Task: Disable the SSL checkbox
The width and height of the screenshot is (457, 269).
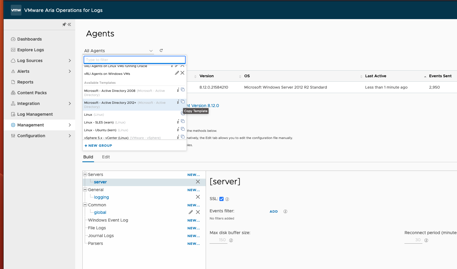Action: (221, 199)
